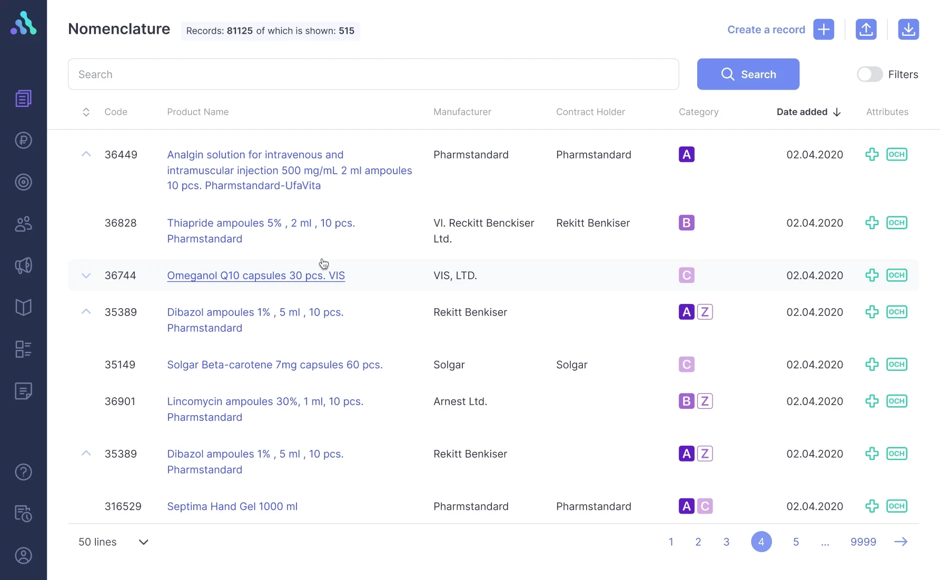Open the megaphone announcements sidebar icon

[23, 266]
